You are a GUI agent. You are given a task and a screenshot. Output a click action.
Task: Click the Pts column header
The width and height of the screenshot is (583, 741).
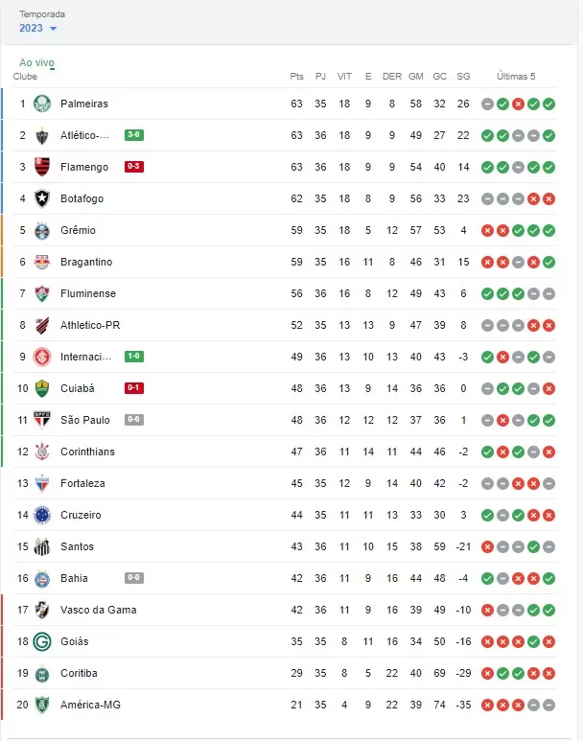(x=296, y=77)
